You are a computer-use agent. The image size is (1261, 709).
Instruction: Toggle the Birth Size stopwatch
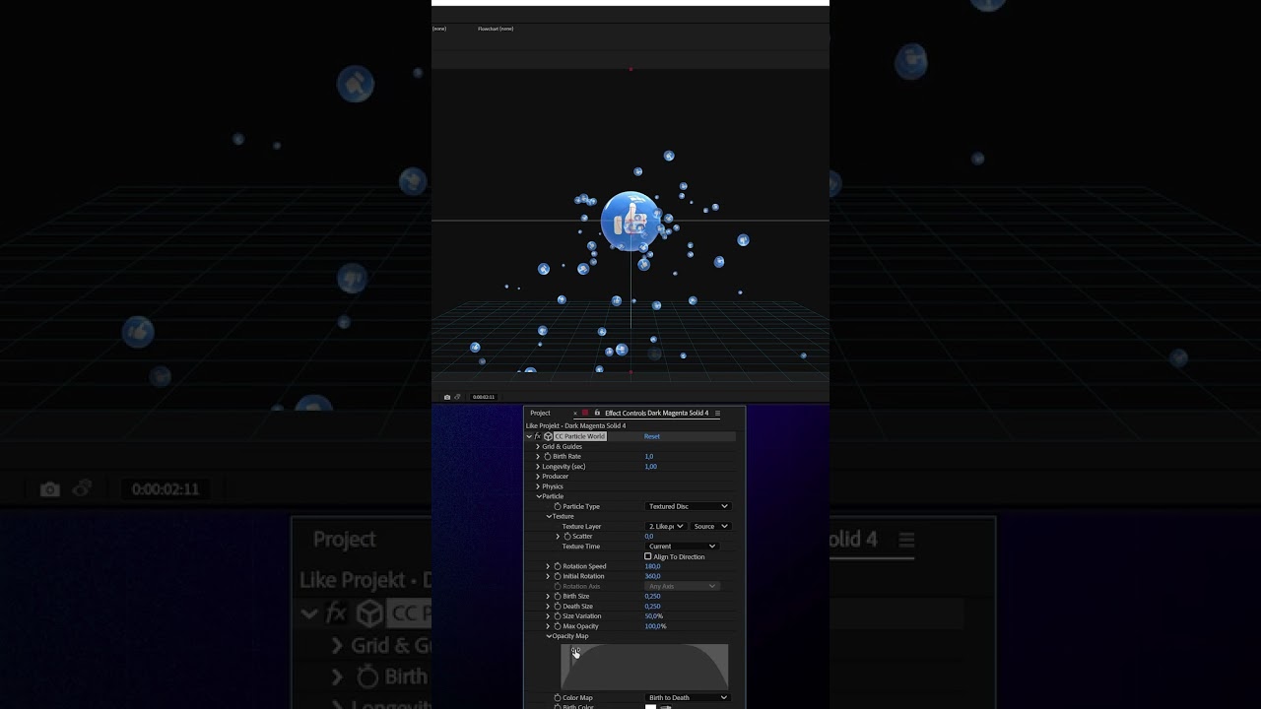(558, 596)
